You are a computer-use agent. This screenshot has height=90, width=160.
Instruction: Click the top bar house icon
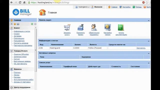pos(109,7)
